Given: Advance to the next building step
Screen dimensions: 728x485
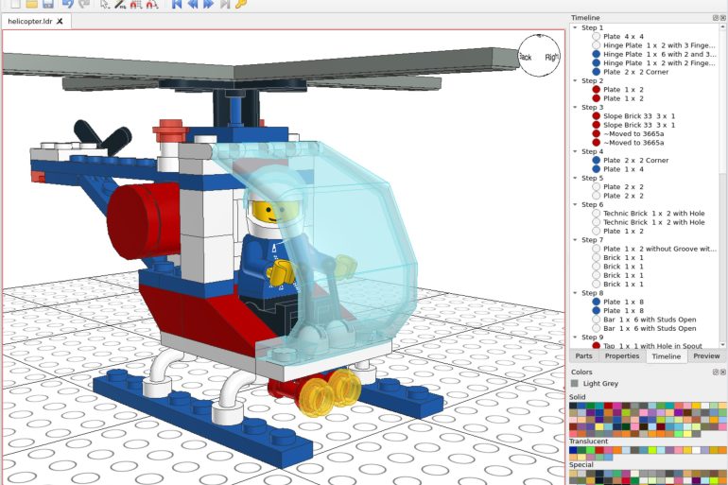Looking at the screenshot, I should [x=208, y=4].
